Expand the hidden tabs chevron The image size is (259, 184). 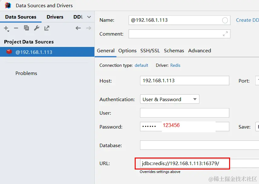coord(89,17)
